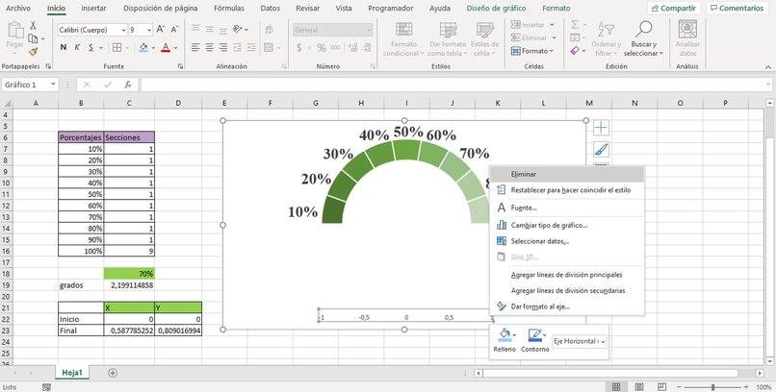Click the zoom slider handle
This screenshot has width=776, height=392.
point(712,387)
